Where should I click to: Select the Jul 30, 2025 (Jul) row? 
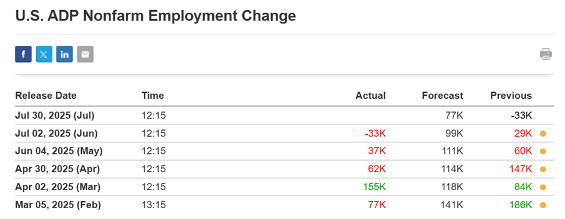point(284,116)
